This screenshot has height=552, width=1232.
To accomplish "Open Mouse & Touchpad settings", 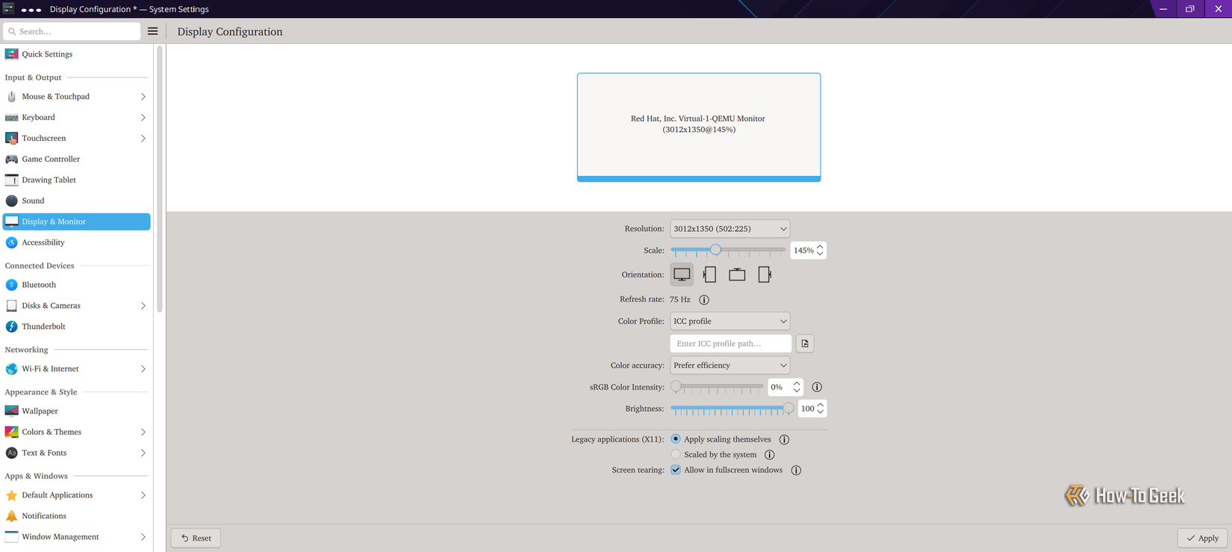I will point(77,97).
